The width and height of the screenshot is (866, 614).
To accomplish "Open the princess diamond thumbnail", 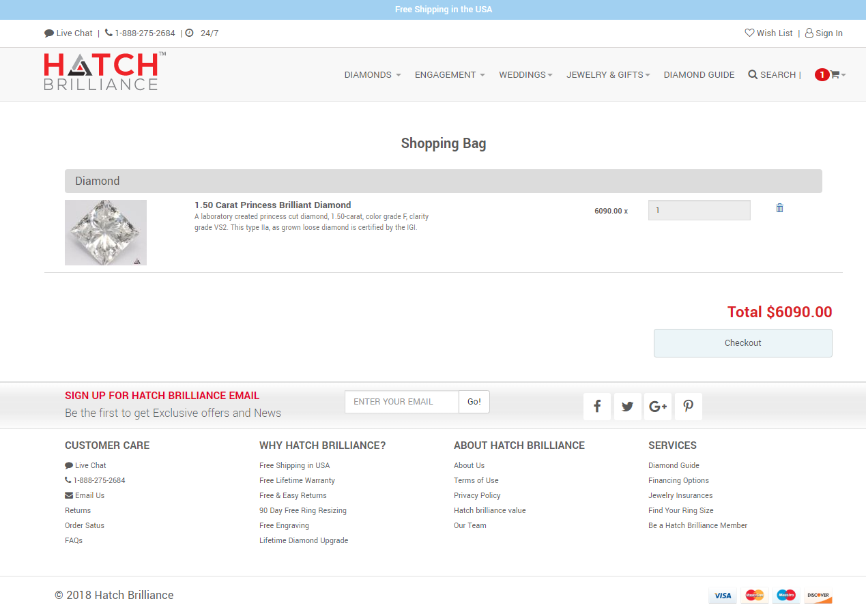I will pos(106,233).
